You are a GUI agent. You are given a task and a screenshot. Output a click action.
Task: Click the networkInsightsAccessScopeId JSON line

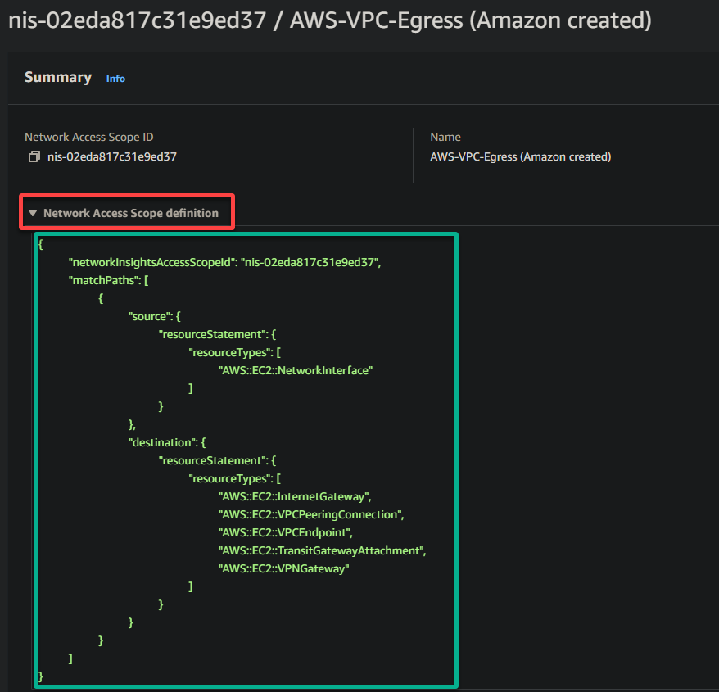(x=224, y=262)
